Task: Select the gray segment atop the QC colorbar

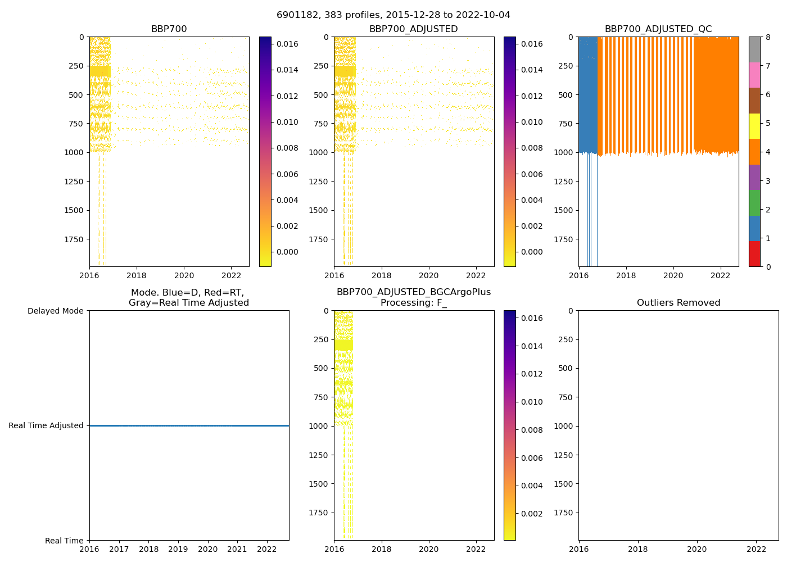Action: [x=754, y=49]
